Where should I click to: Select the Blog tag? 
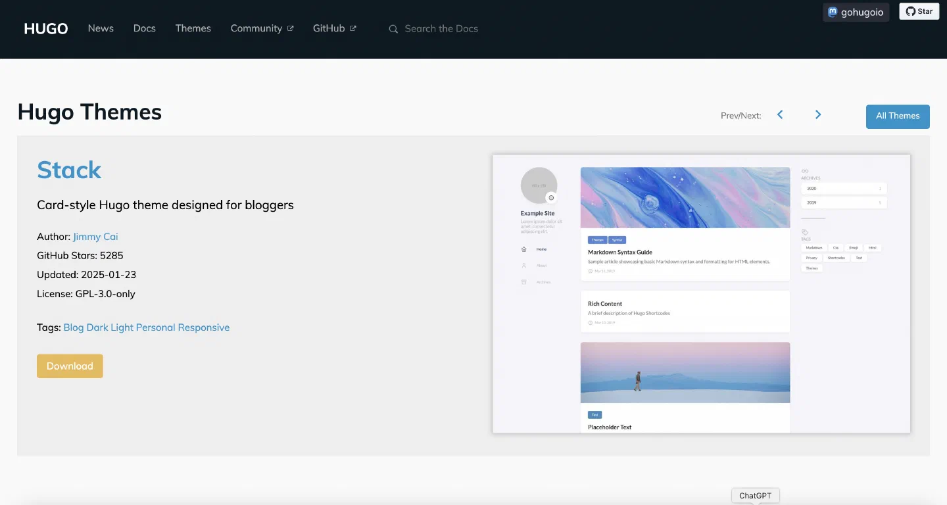click(x=74, y=327)
